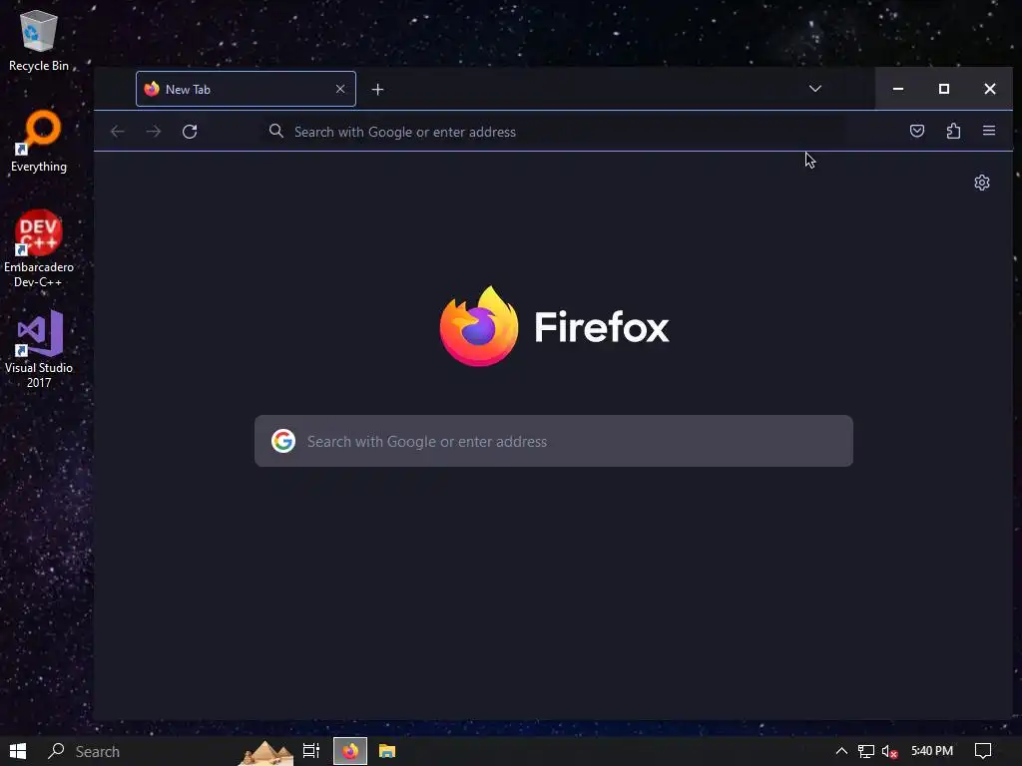Close the Firefox window

(x=989, y=89)
